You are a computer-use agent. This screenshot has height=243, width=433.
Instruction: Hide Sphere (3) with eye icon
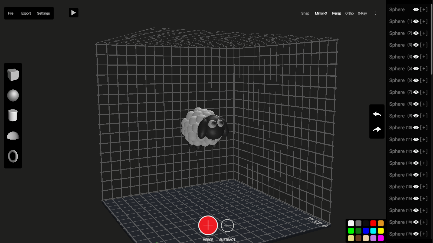click(416, 45)
